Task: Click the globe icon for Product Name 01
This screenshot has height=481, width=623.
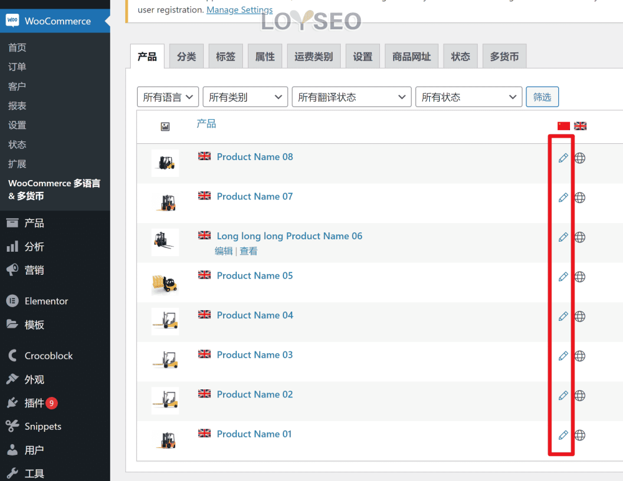Action: (x=580, y=436)
